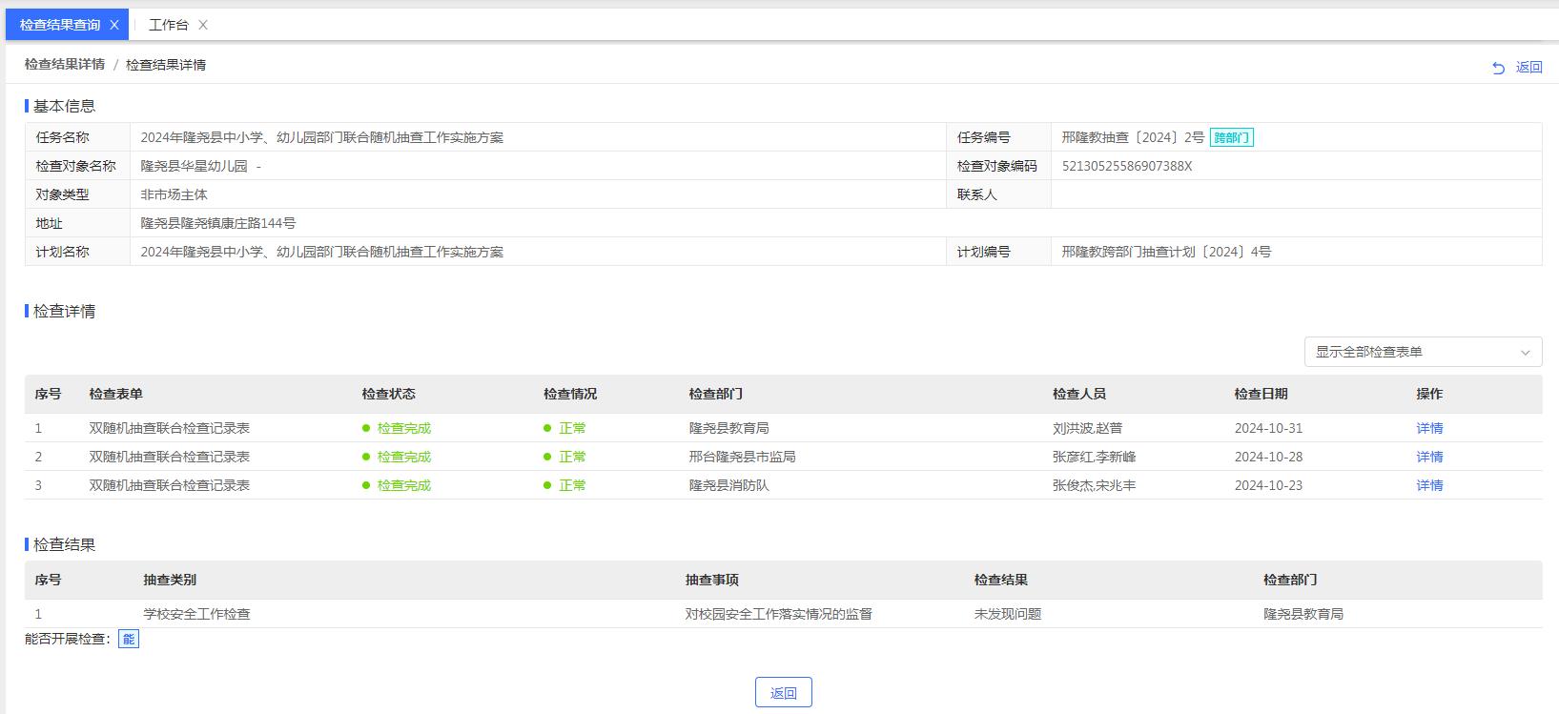
Task: Click the bottom 返回 button
Action: [783, 693]
